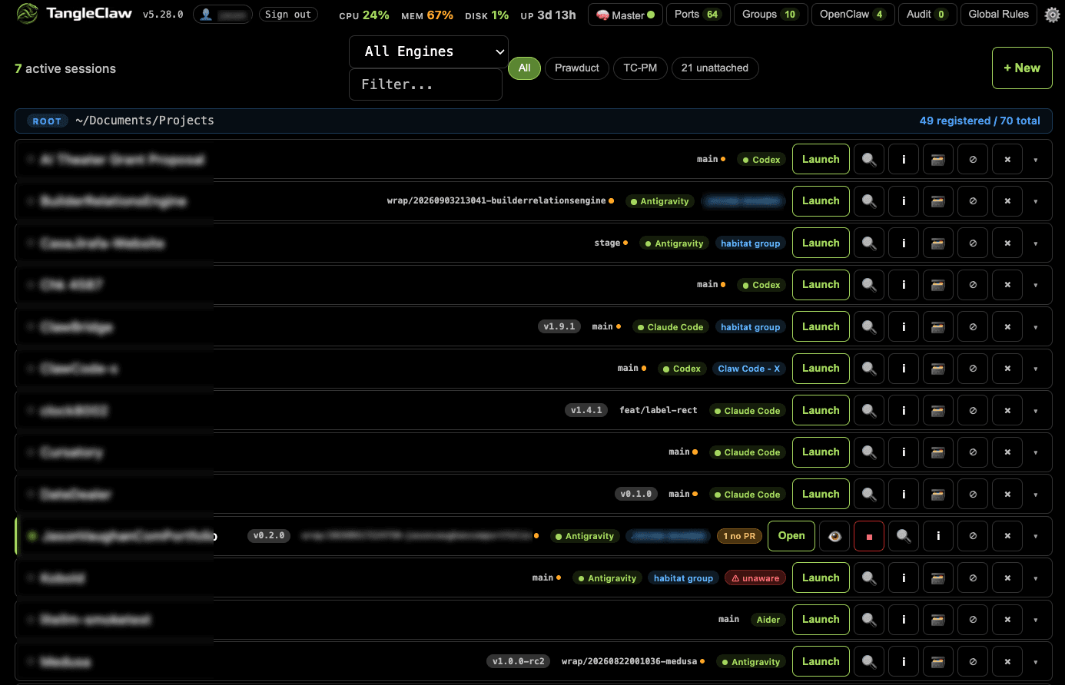1065x685 pixels.
Task: Click the circle-slash icon in feat/label-rect row
Action: (x=973, y=410)
